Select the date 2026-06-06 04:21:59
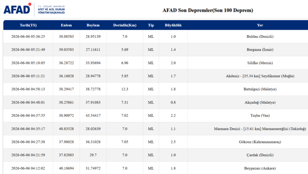This screenshot has width=308, height=174. click(28, 155)
